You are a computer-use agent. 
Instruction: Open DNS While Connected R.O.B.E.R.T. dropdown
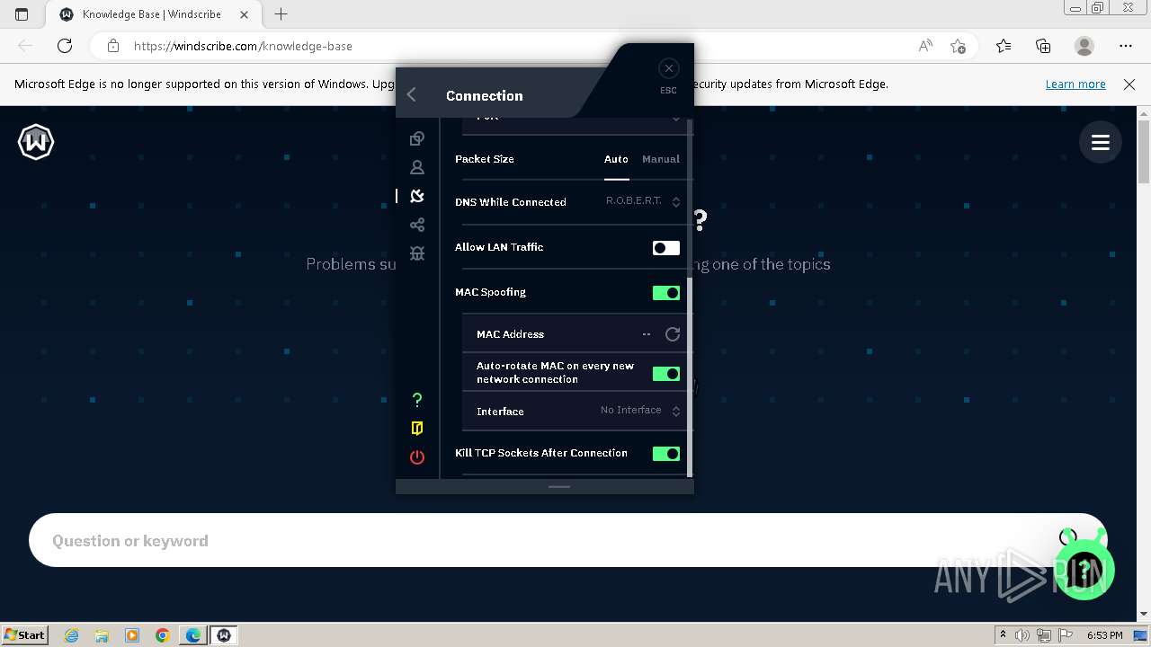(643, 201)
